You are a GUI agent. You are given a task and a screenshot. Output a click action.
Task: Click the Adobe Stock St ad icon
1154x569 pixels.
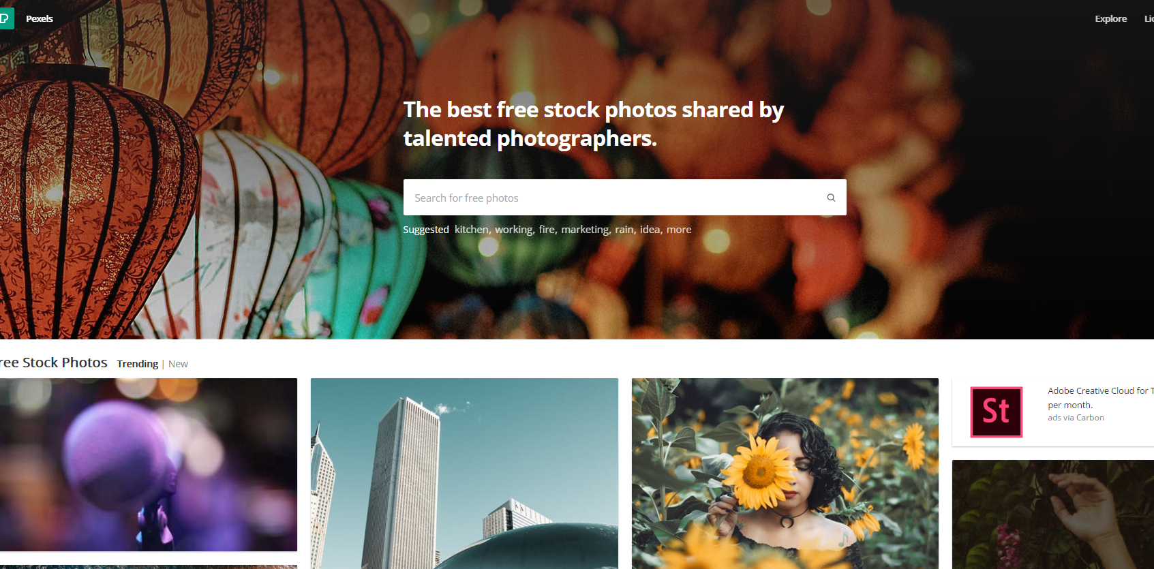996,412
